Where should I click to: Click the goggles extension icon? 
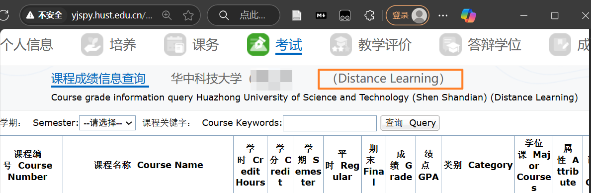(x=345, y=15)
